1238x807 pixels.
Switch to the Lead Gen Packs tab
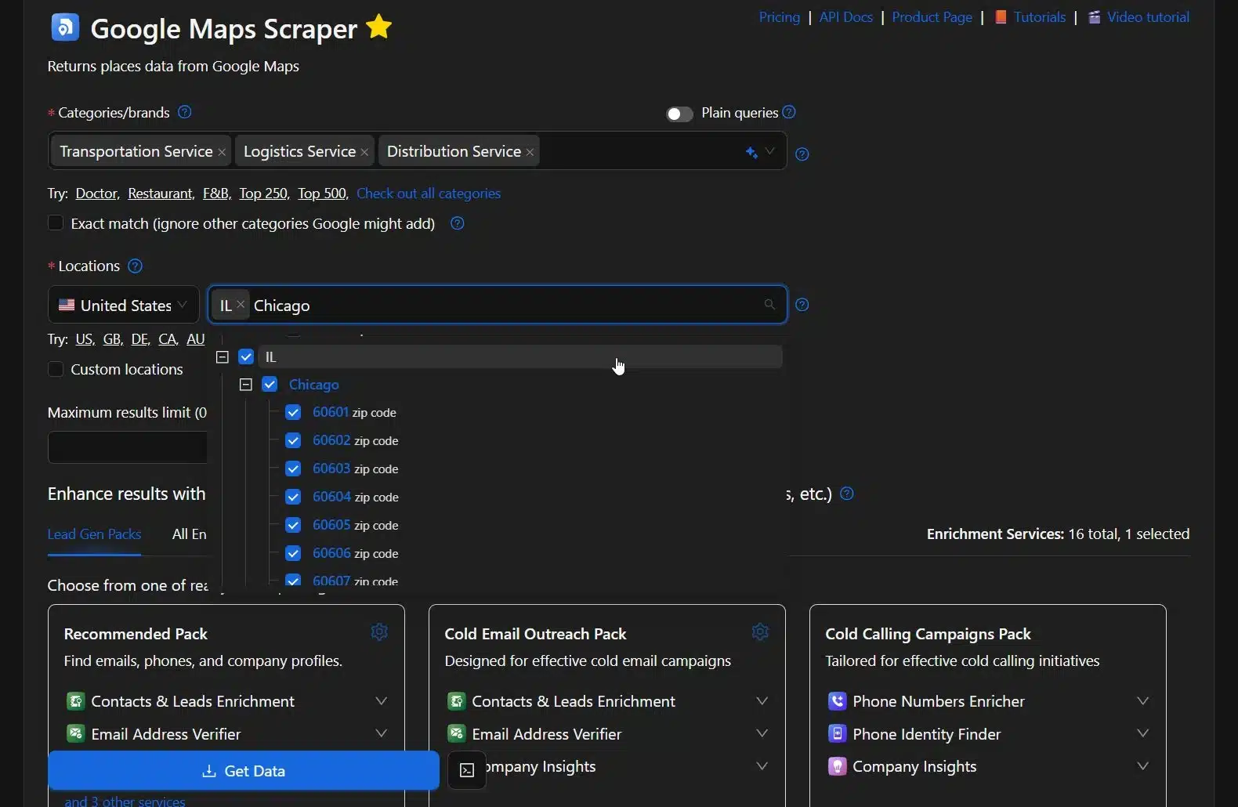94,534
